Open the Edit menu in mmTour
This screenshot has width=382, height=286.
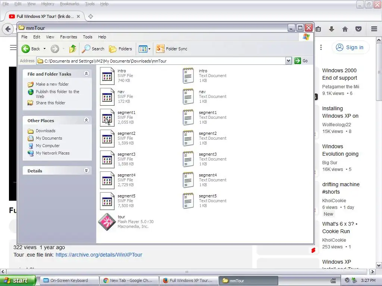point(37,37)
